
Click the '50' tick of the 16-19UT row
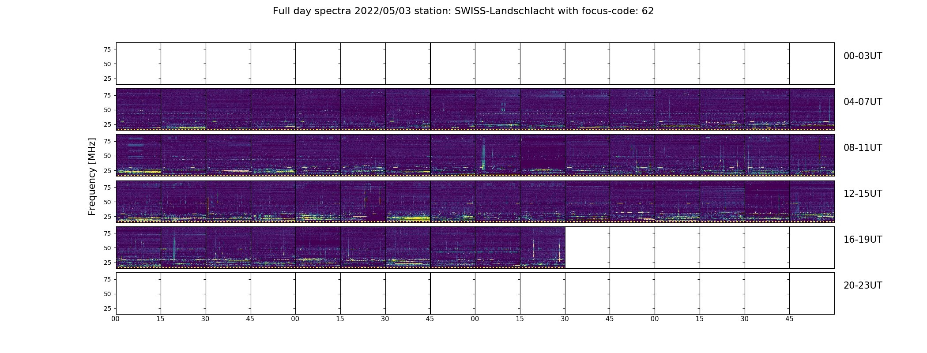(107, 248)
